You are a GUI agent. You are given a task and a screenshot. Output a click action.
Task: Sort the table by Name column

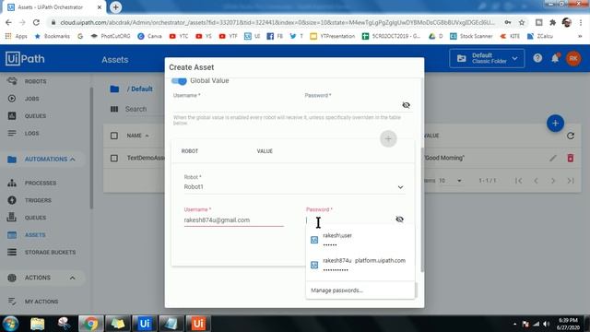tap(137, 136)
